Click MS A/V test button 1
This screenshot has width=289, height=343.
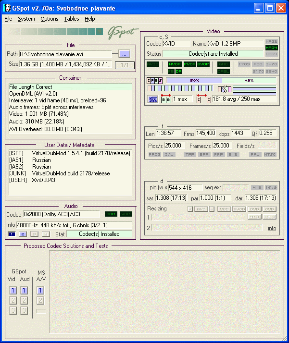coord(40,291)
